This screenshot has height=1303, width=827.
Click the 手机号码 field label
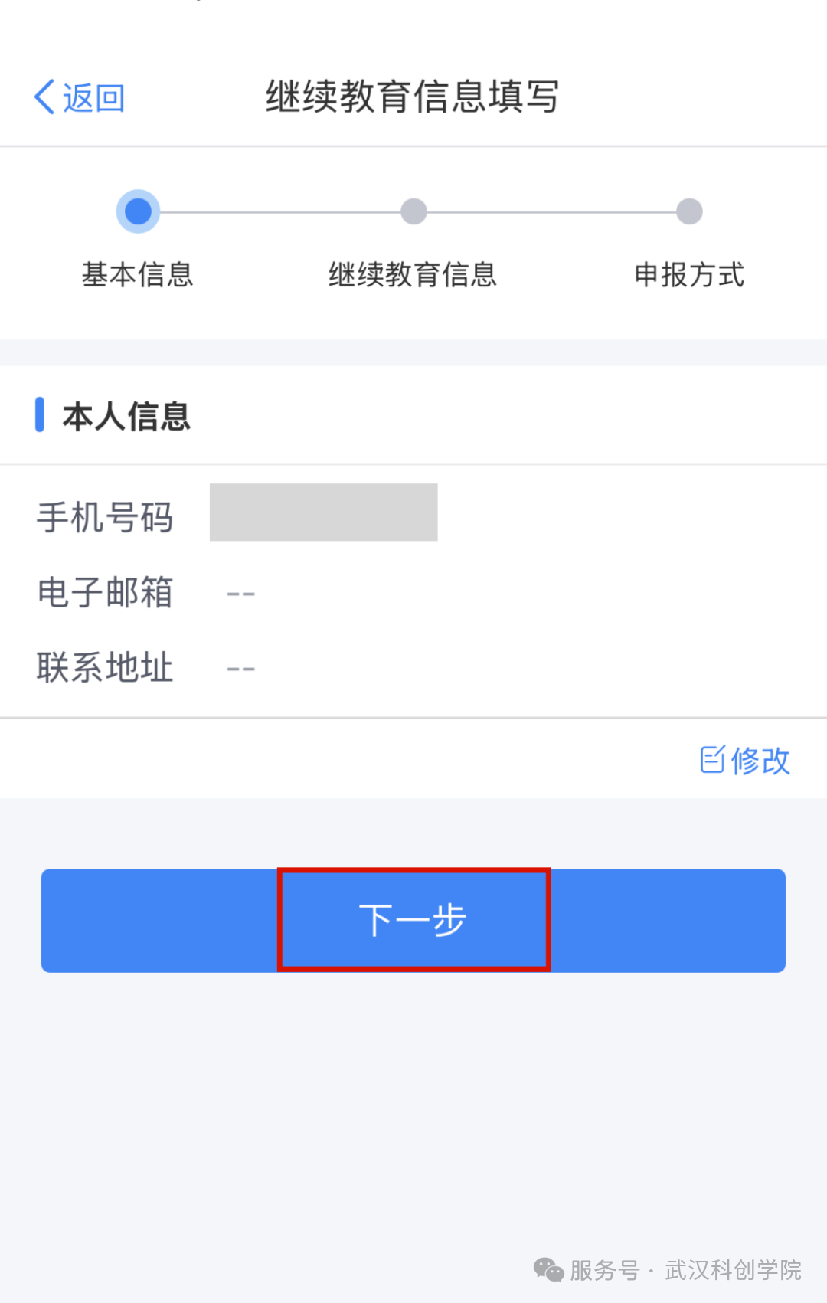[x=106, y=516]
